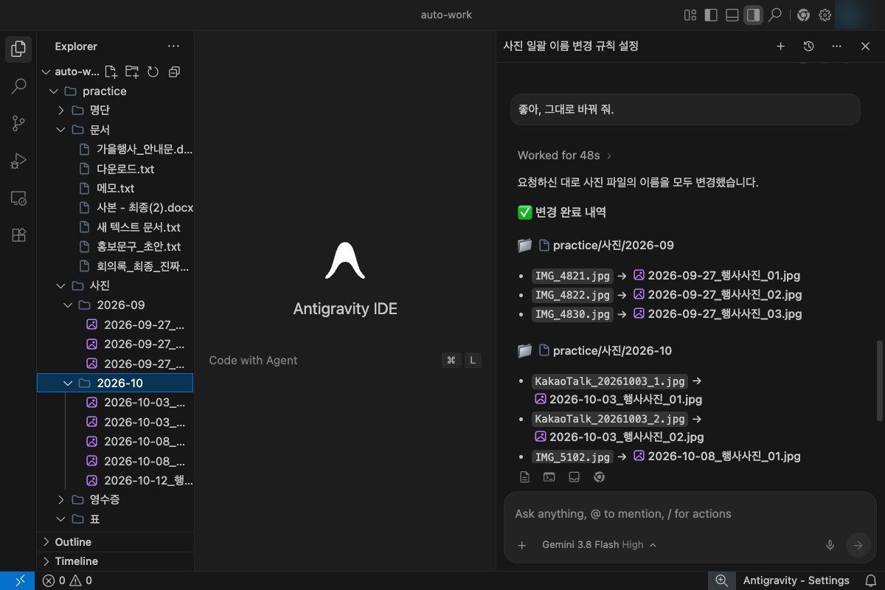Toggle microphone voice input

point(830,545)
